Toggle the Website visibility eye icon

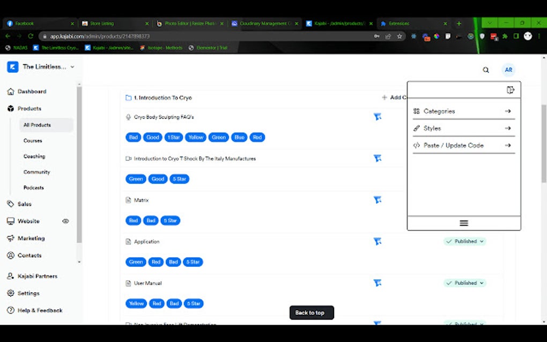(x=65, y=221)
